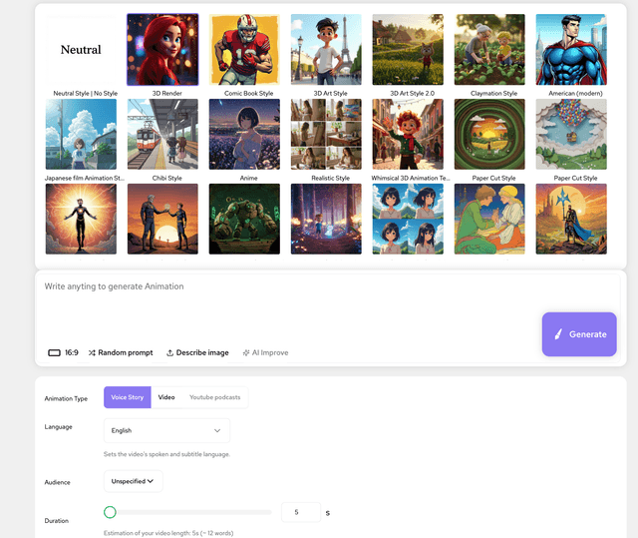
Task: Click the 16:9 aspect ratio icon
Action: (54, 352)
